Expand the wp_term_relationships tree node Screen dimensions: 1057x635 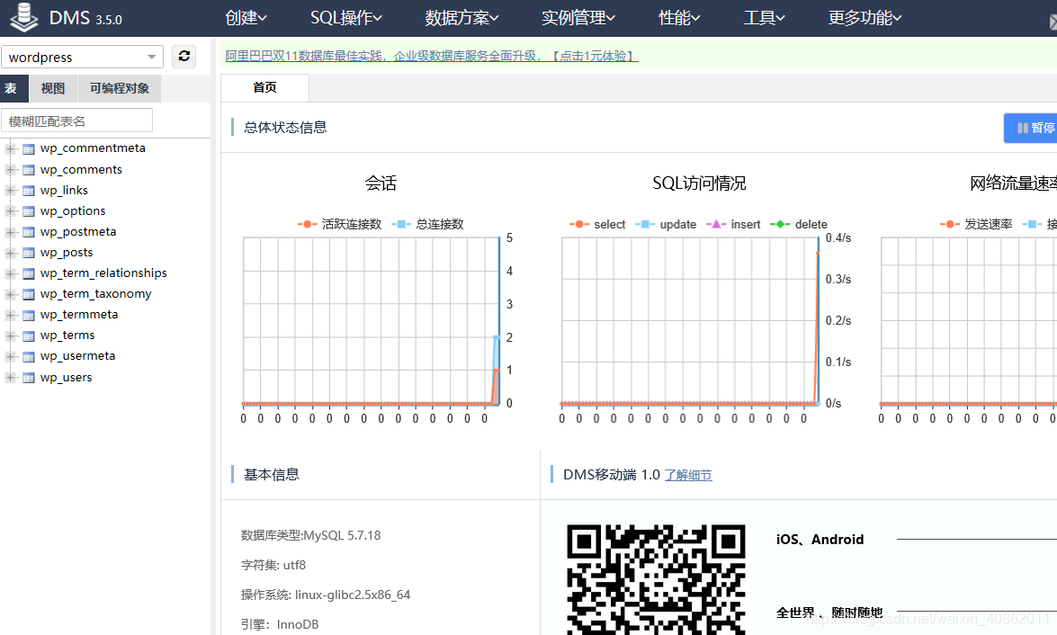click(x=10, y=273)
